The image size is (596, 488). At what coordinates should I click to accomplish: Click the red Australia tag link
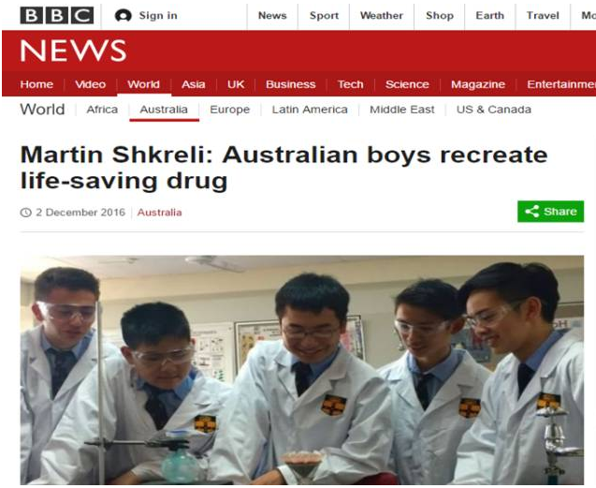(159, 213)
